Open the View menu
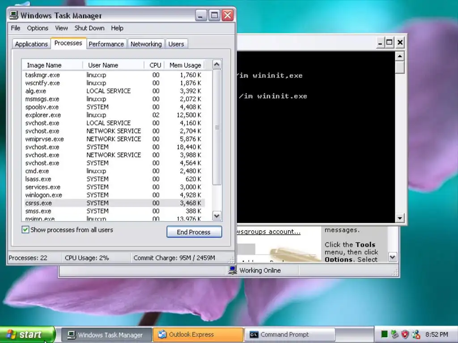 pyautogui.click(x=61, y=28)
